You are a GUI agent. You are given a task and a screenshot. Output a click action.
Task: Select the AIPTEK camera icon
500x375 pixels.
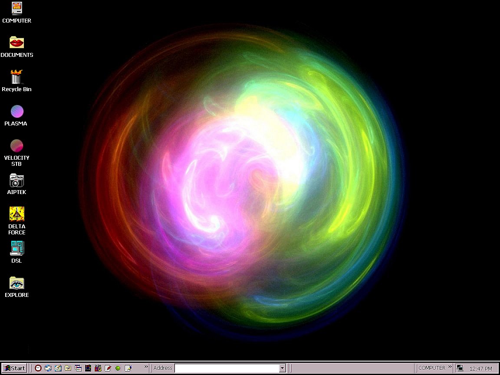[x=16, y=181]
